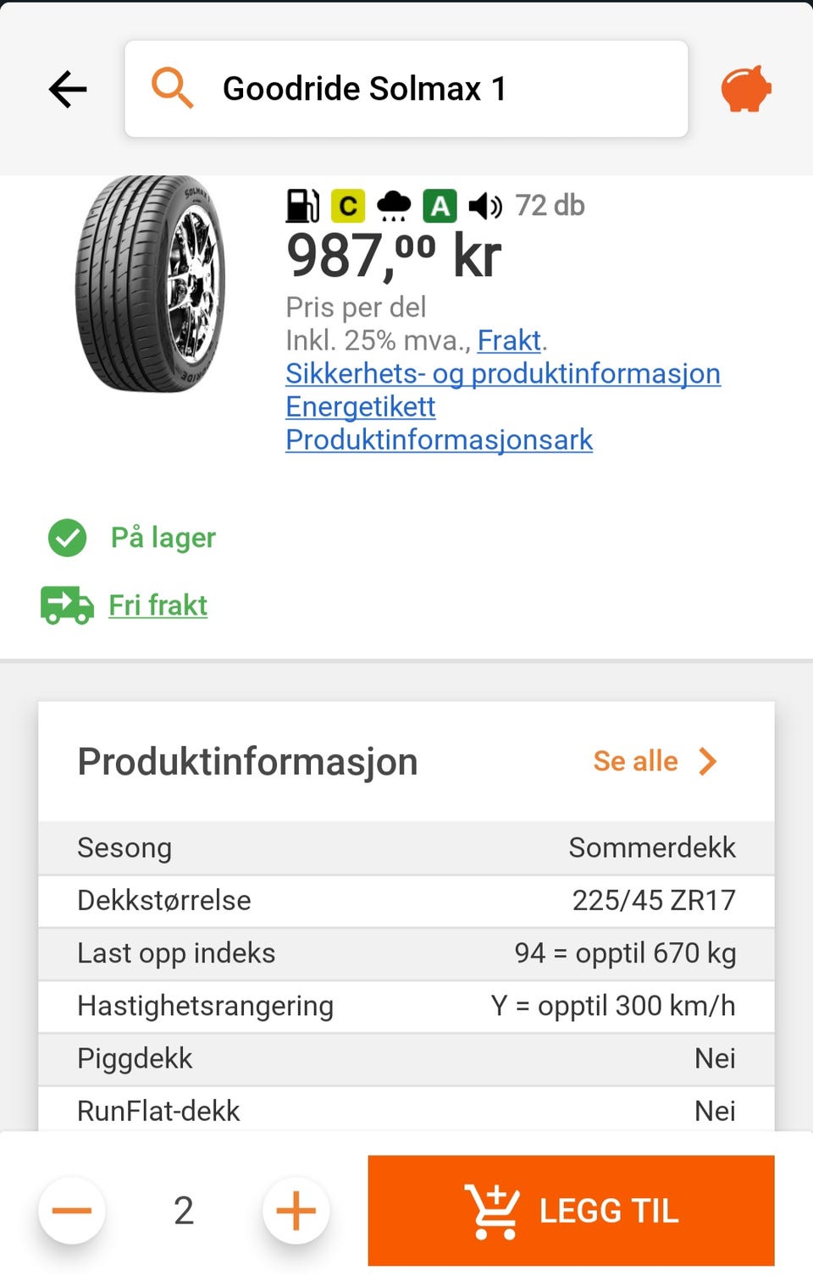The height and width of the screenshot is (1275, 813).
Task: Tap the green På lager checkmark
Action: [68, 538]
